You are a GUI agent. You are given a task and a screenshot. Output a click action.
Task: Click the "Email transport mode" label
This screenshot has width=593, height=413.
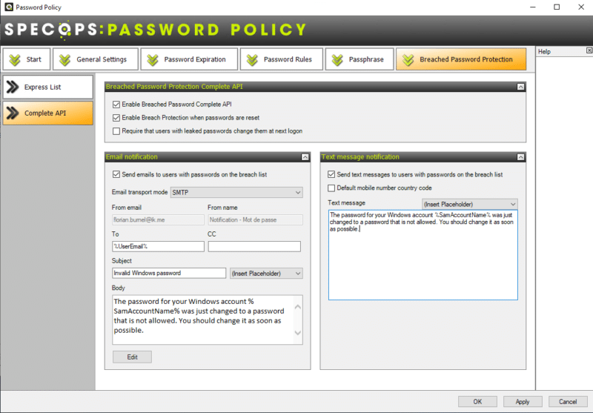tap(139, 192)
